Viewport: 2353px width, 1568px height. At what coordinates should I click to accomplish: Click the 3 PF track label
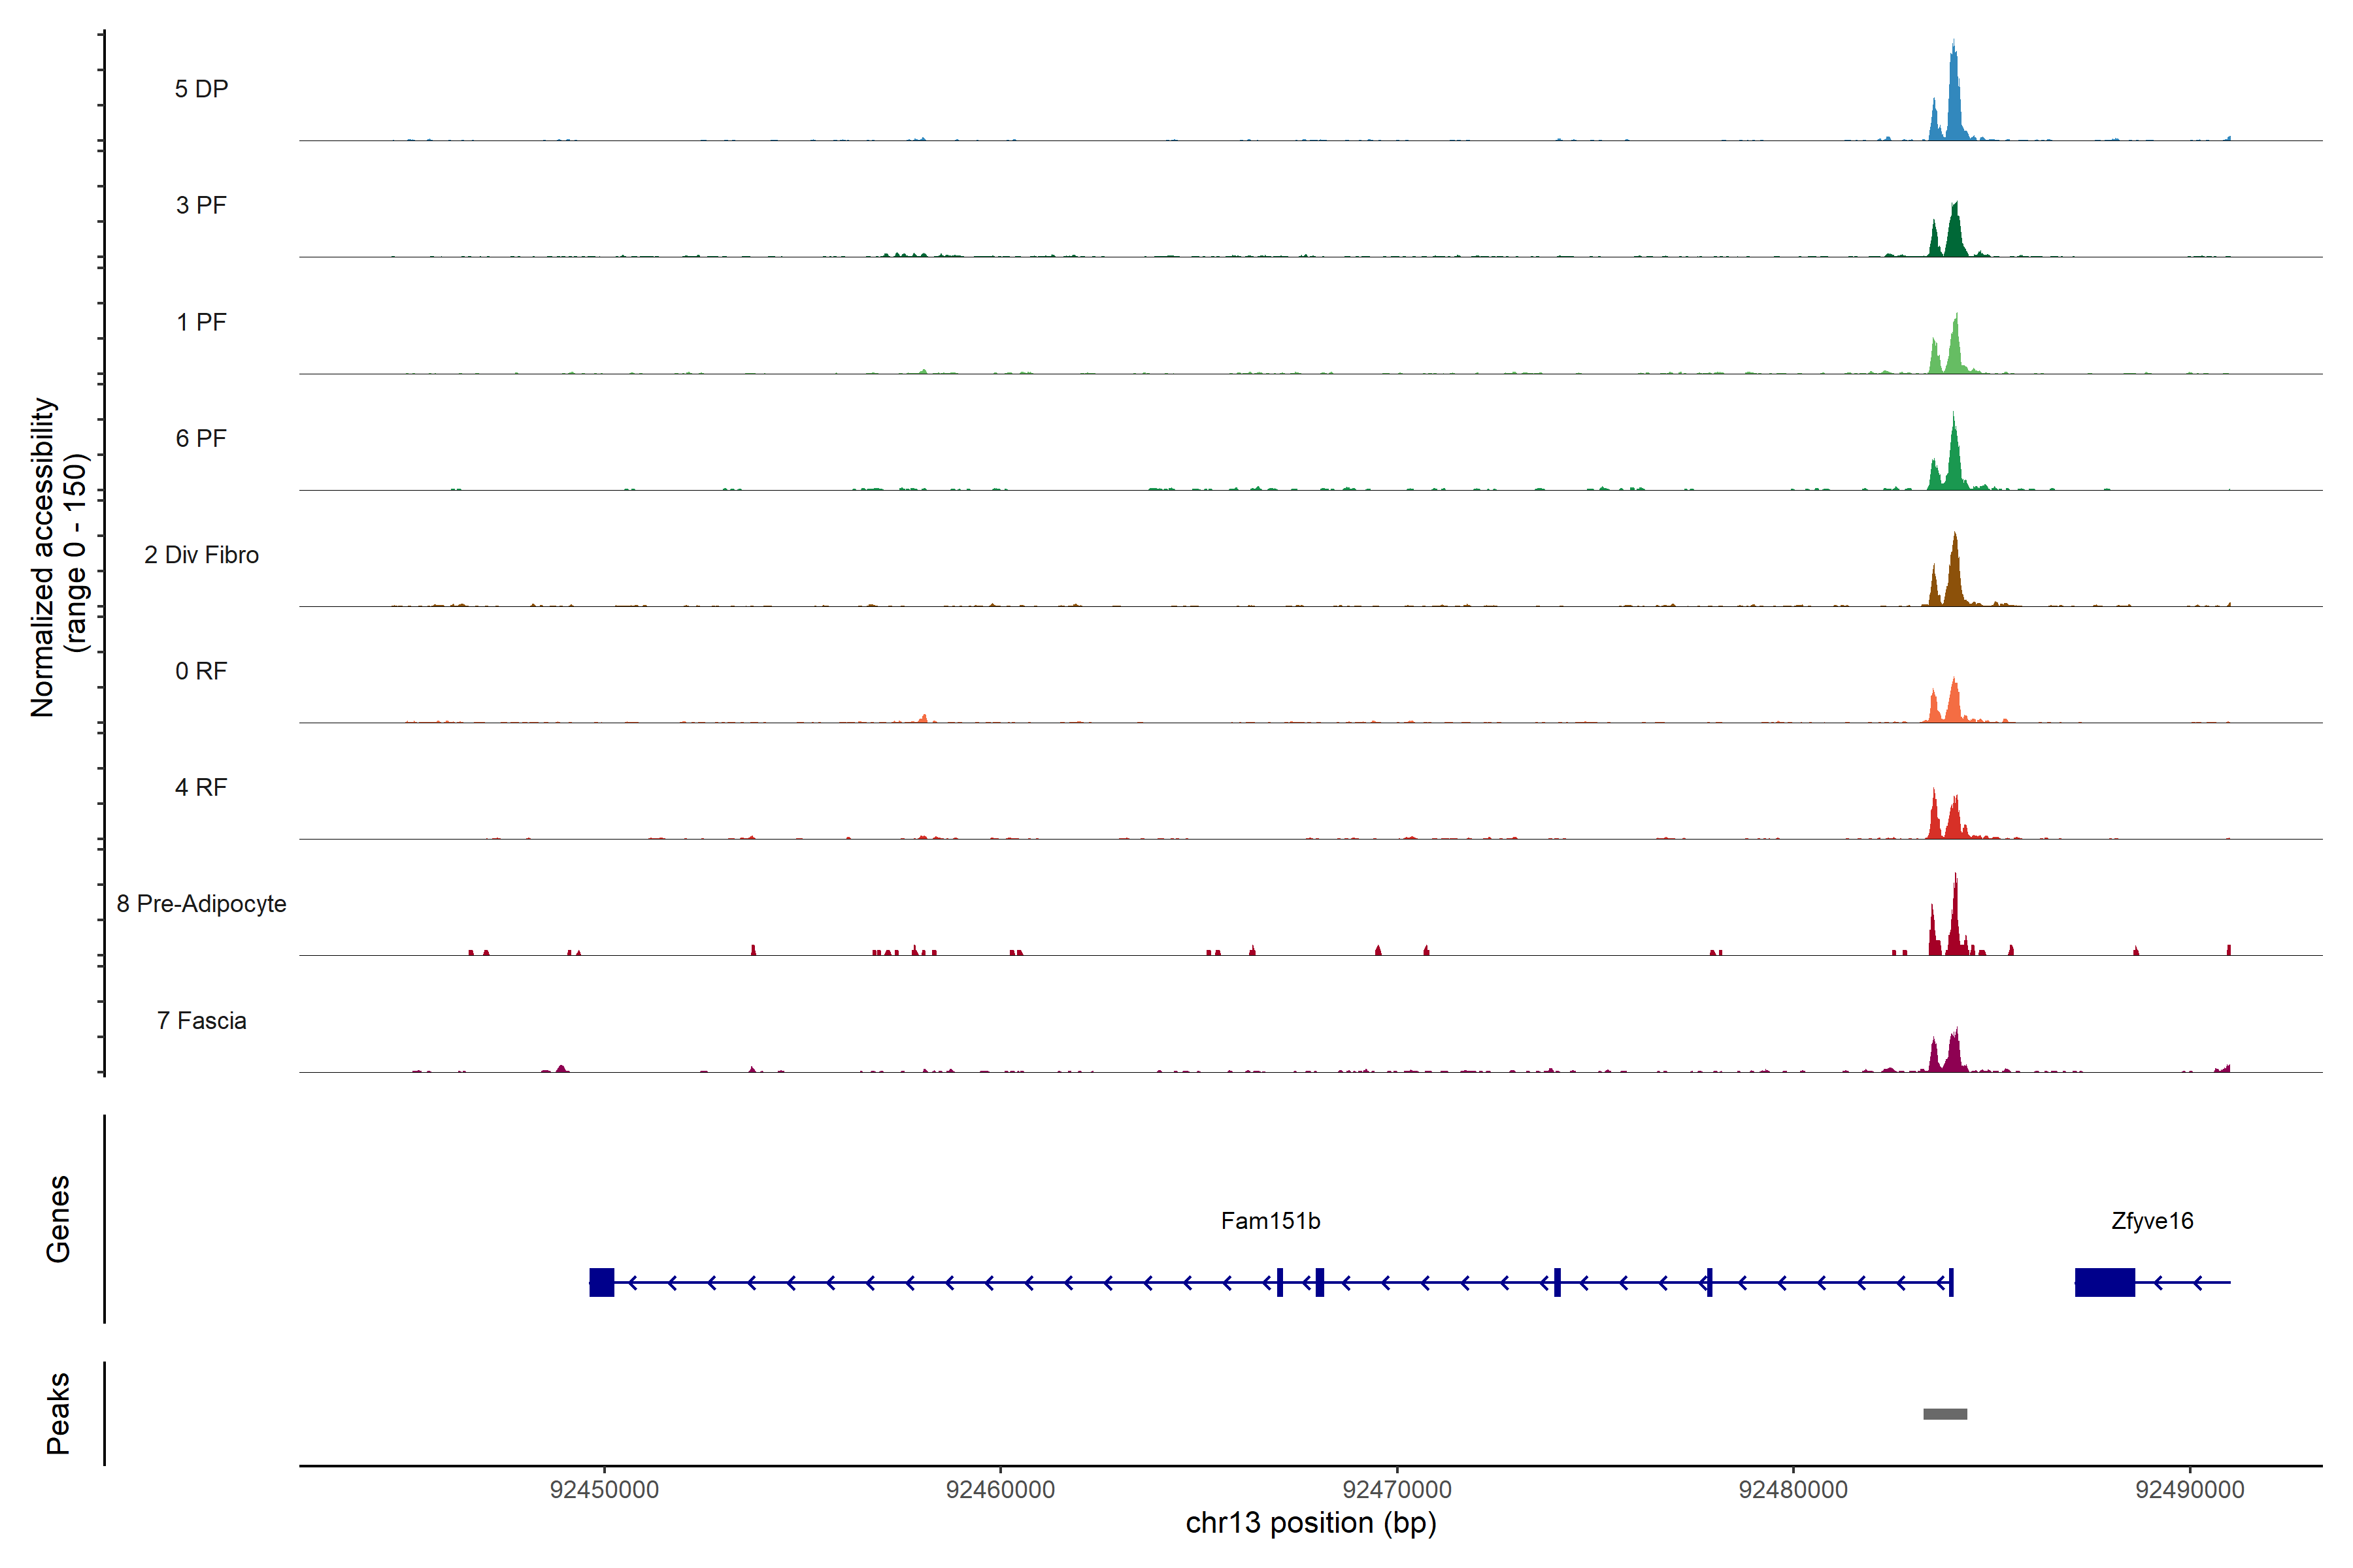tap(201, 205)
